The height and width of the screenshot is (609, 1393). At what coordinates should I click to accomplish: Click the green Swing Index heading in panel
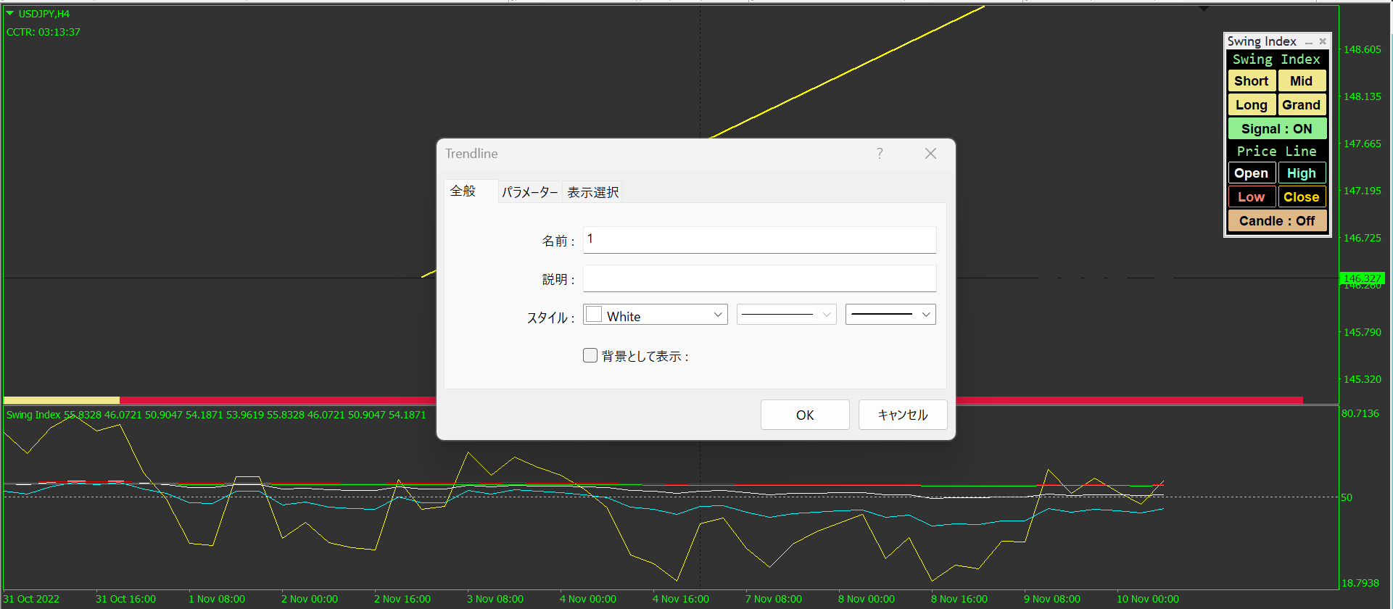click(1277, 59)
